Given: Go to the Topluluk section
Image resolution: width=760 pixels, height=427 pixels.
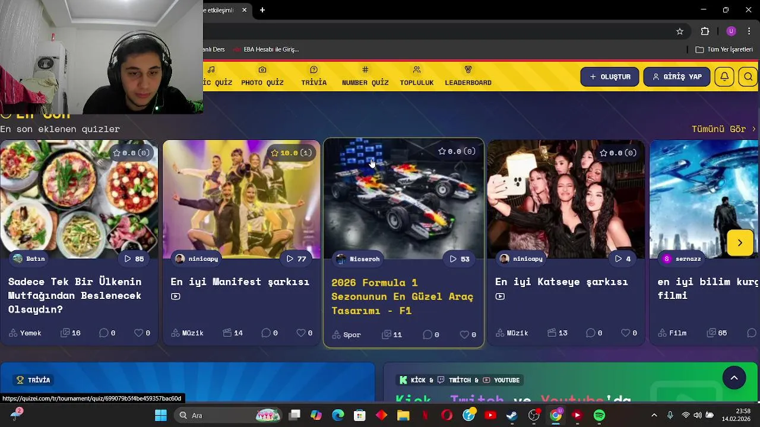Looking at the screenshot, I should tap(417, 77).
